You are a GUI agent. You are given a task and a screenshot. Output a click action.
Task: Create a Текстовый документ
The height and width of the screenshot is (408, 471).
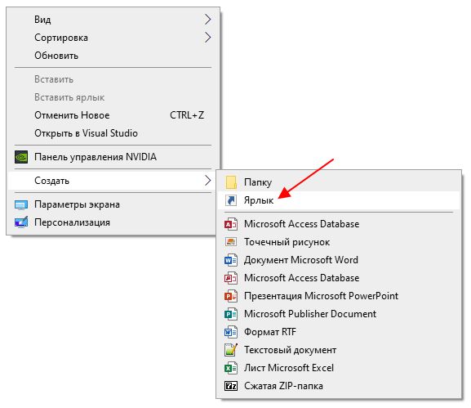339,350
